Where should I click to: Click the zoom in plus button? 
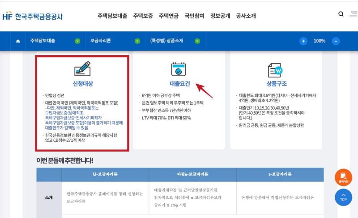click(303, 41)
